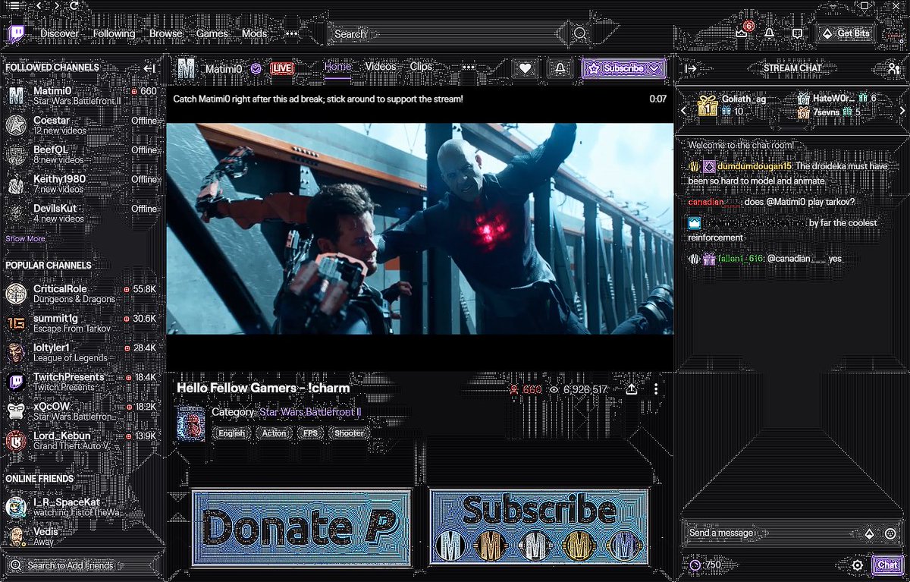Open the CriticalRole popular channel
Viewport: 910px width, 582px height.
point(82,294)
